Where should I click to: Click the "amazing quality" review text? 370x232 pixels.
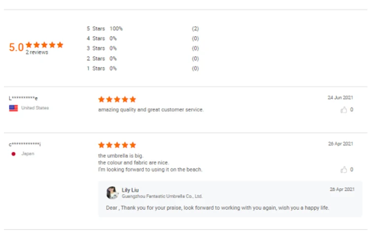click(151, 110)
